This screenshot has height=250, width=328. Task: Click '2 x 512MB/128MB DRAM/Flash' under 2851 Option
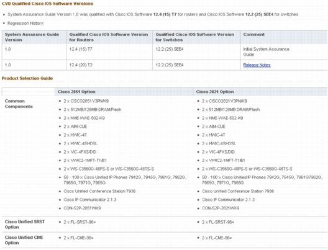93,110
